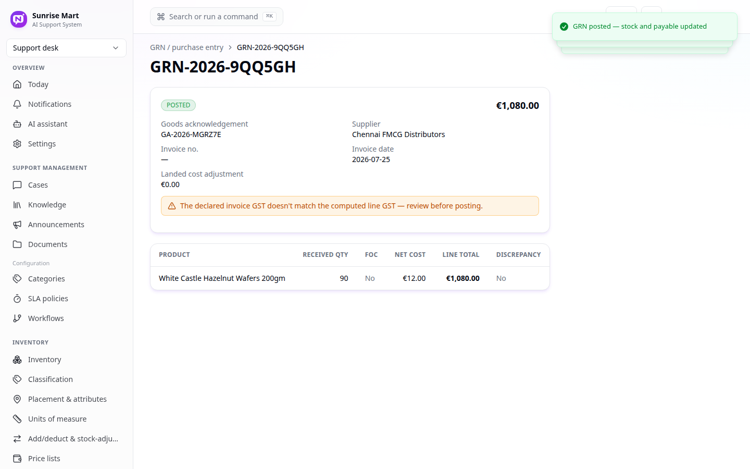Click the Settings gear icon

point(17,144)
